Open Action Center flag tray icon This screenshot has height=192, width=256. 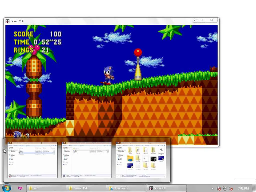(x=218, y=188)
